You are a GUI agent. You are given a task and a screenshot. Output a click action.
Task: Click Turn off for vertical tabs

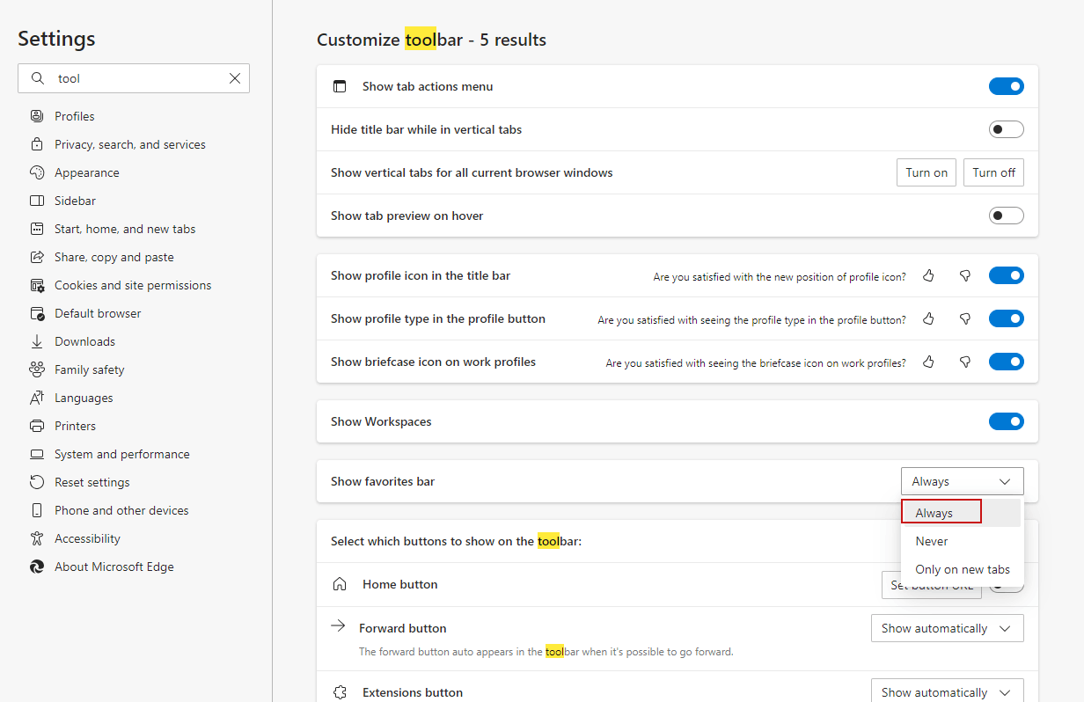click(993, 172)
